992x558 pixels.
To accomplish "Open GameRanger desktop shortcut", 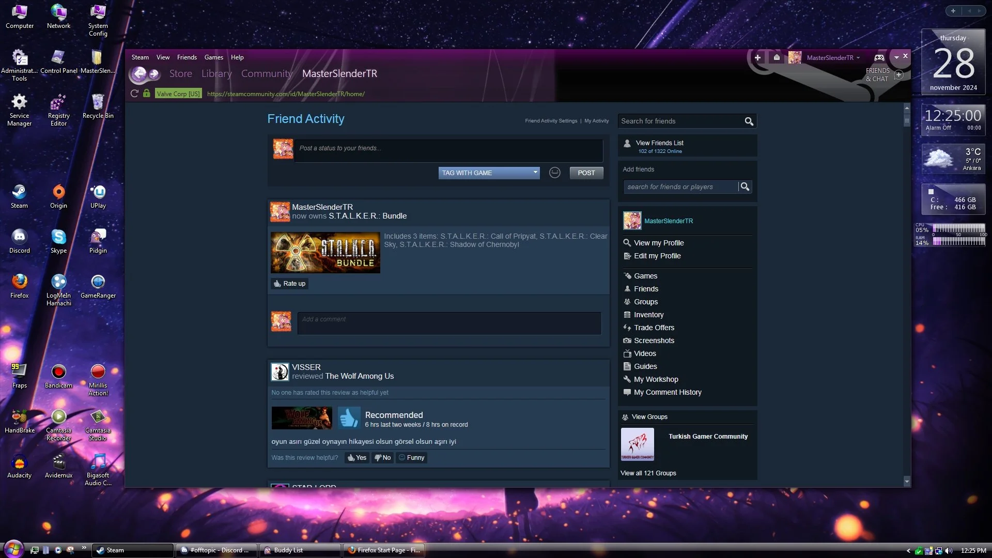I will [98, 286].
